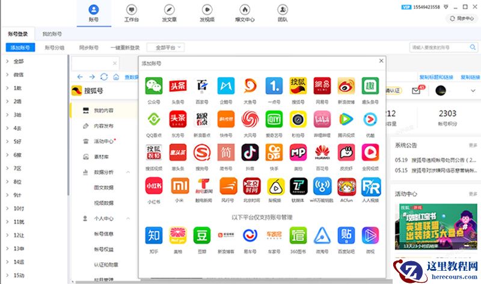The width and height of the screenshot is (481, 284).
Task: Pick the 百家号 platform icon
Action: [202, 85]
